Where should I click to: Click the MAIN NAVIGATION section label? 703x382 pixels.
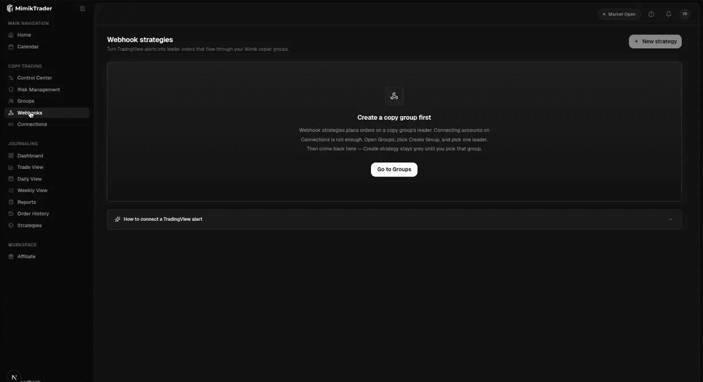(28, 23)
